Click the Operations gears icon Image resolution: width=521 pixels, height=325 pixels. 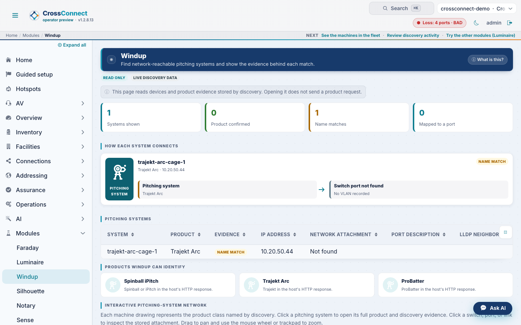tap(8, 204)
